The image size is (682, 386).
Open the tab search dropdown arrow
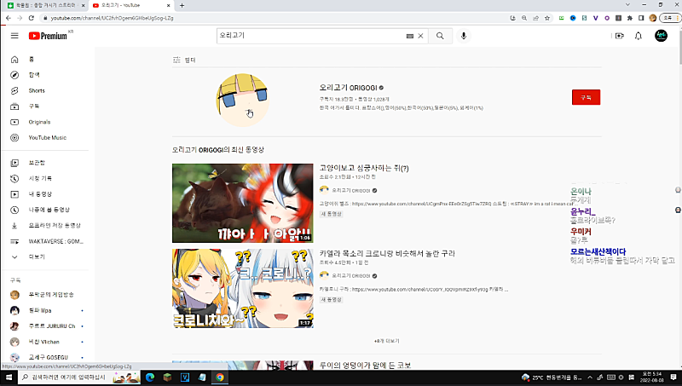click(x=627, y=5)
